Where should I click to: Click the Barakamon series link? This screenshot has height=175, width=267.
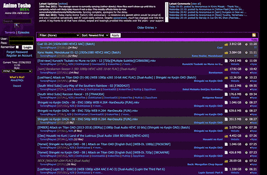(x=216, y=72)
